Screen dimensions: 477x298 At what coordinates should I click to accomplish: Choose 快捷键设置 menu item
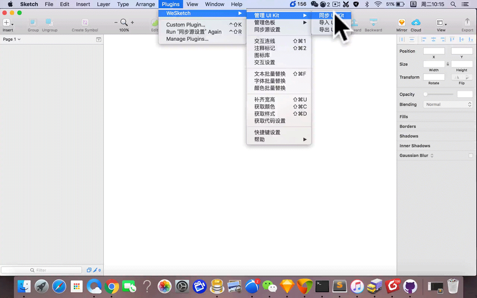pyautogui.click(x=279, y=132)
